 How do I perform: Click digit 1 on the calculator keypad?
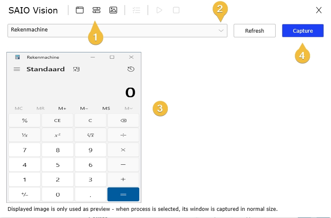(x=24, y=179)
